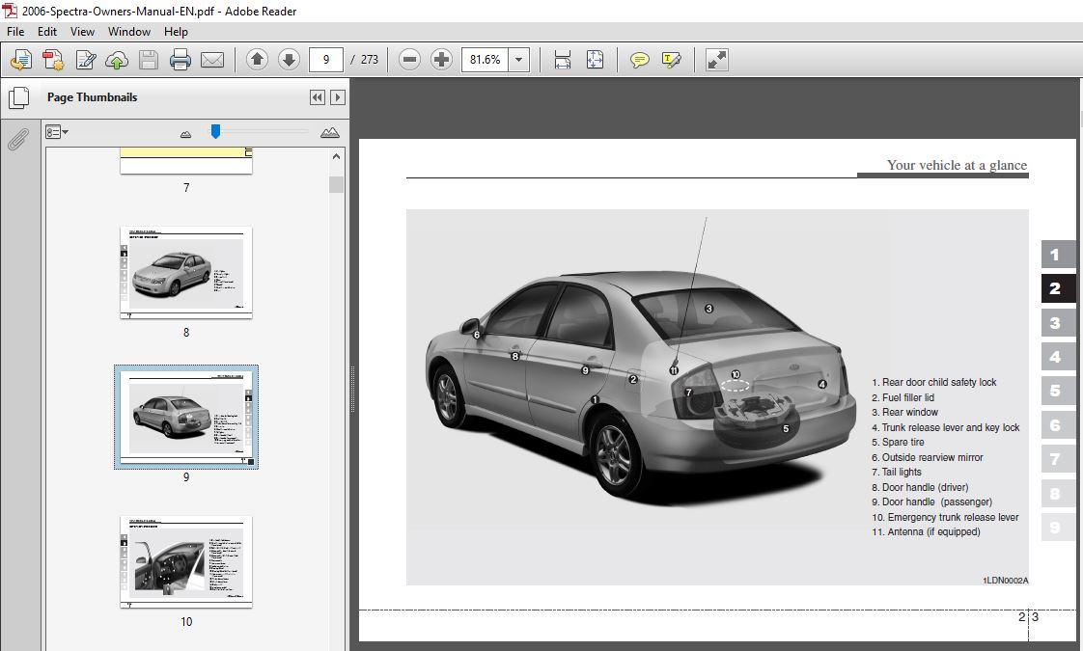The image size is (1083, 651).
Task: Click the "1LDN0002A" image code text
Action: (1006, 581)
